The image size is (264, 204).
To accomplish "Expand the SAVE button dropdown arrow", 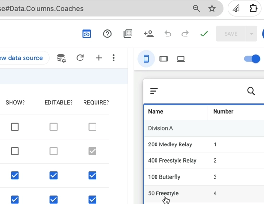I will 252,34.
